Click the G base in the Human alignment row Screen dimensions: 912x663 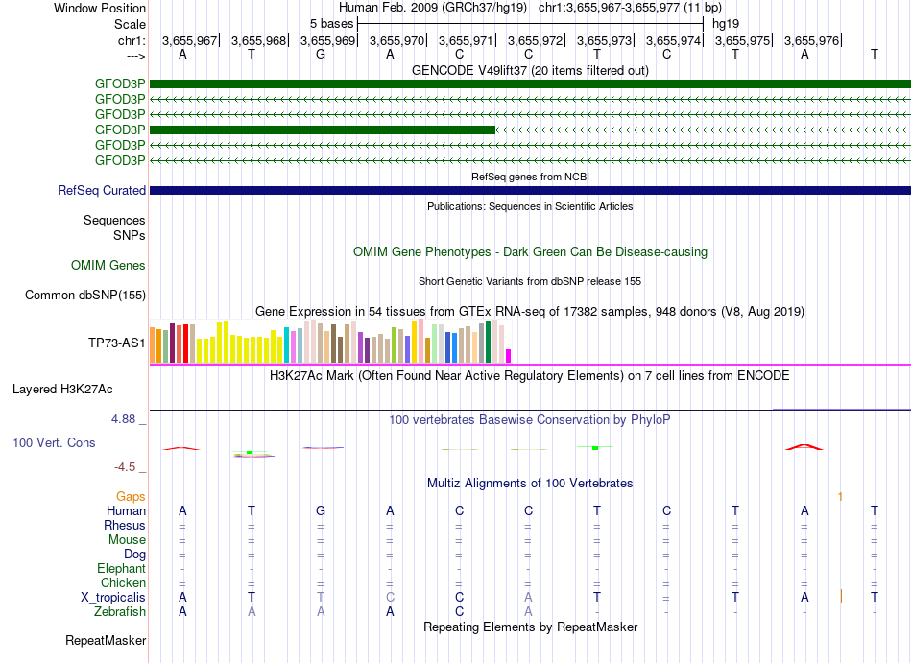(321, 510)
